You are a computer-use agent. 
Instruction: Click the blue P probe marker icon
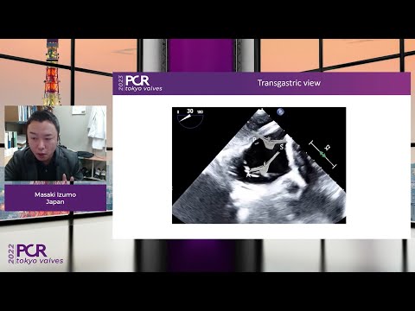[280, 111]
